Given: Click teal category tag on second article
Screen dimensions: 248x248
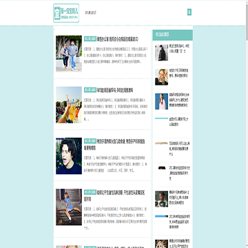Looking at the screenshot, I should click(x=90, y=90).
